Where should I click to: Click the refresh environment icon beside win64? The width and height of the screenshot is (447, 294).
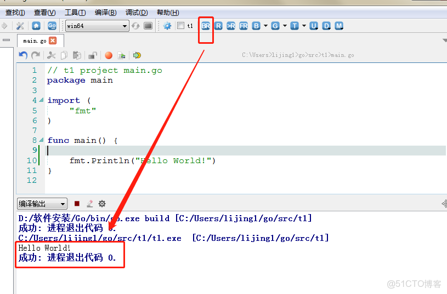pyautogui.click(x=135, y=26)
